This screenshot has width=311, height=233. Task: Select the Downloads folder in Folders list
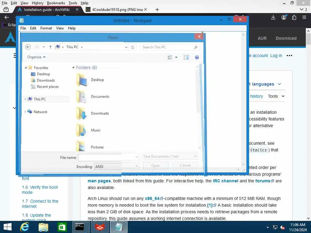(x=93, y=113)
